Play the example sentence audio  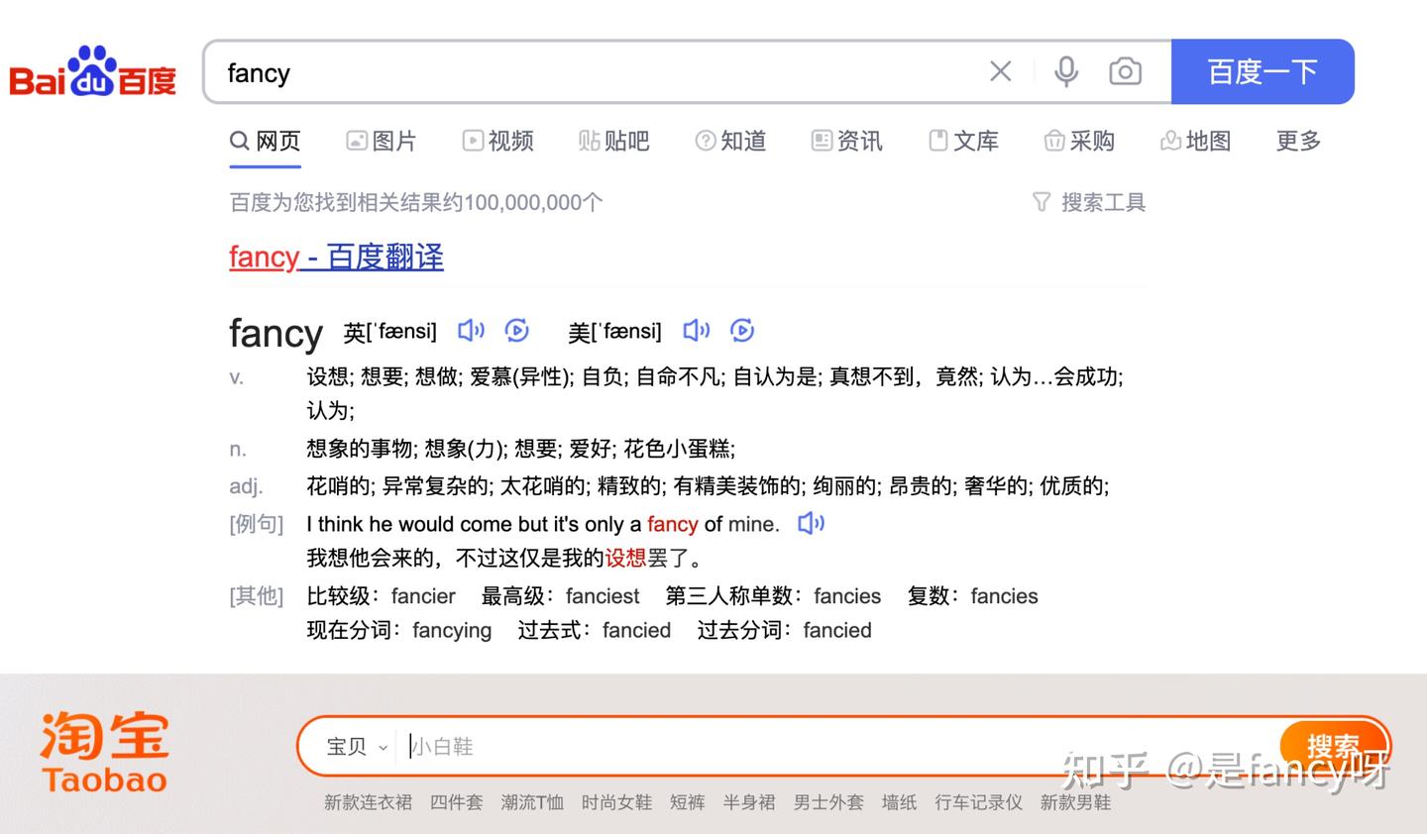[812, 523]
